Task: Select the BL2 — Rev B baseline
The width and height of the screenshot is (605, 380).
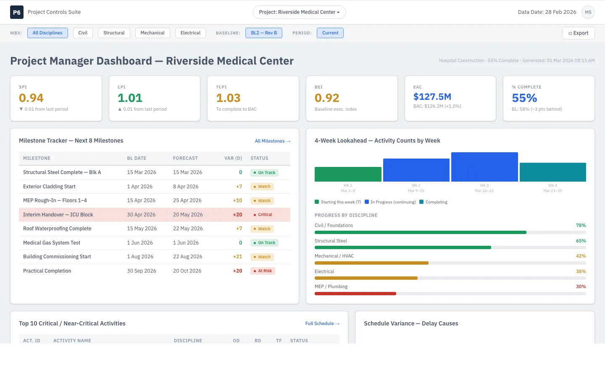Action: [264, 33]
